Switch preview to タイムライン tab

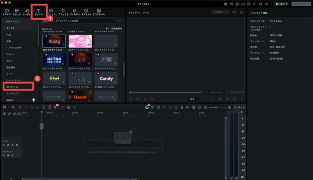135,13
